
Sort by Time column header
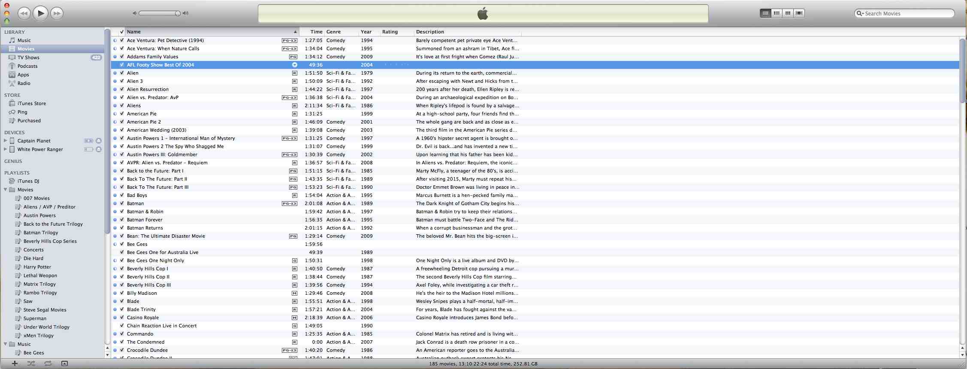point(312,32)
